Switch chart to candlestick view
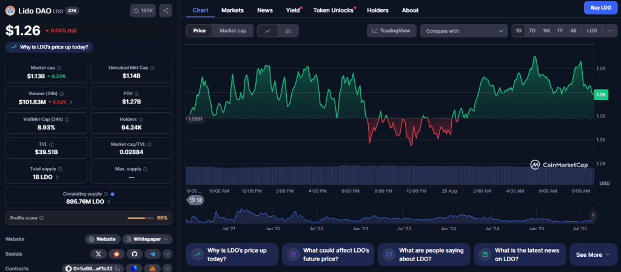Viewport: 621px width, 272px height. pos(288,31)
